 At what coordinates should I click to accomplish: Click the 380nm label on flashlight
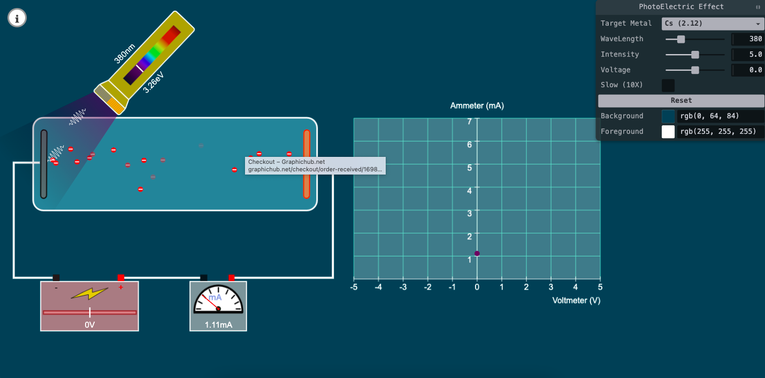point(125,53)
